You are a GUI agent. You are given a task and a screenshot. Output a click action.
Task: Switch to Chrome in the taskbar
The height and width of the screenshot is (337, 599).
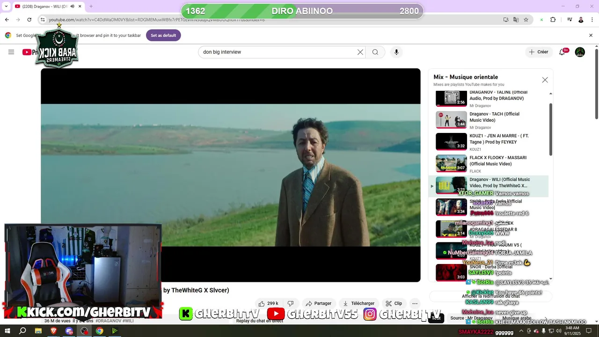click(x=100, y=331)
